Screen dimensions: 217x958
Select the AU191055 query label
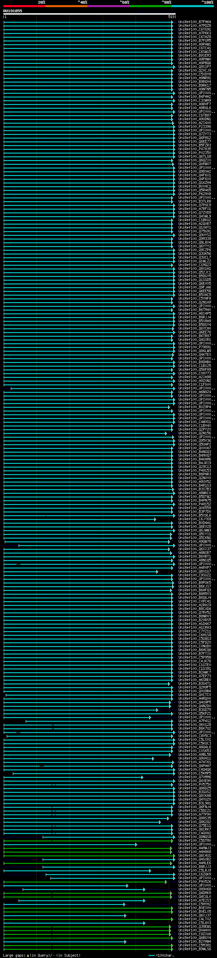tap(13, 11)
